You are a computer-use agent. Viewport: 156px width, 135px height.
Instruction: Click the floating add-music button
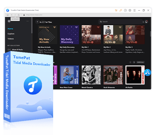pos(147,72)
